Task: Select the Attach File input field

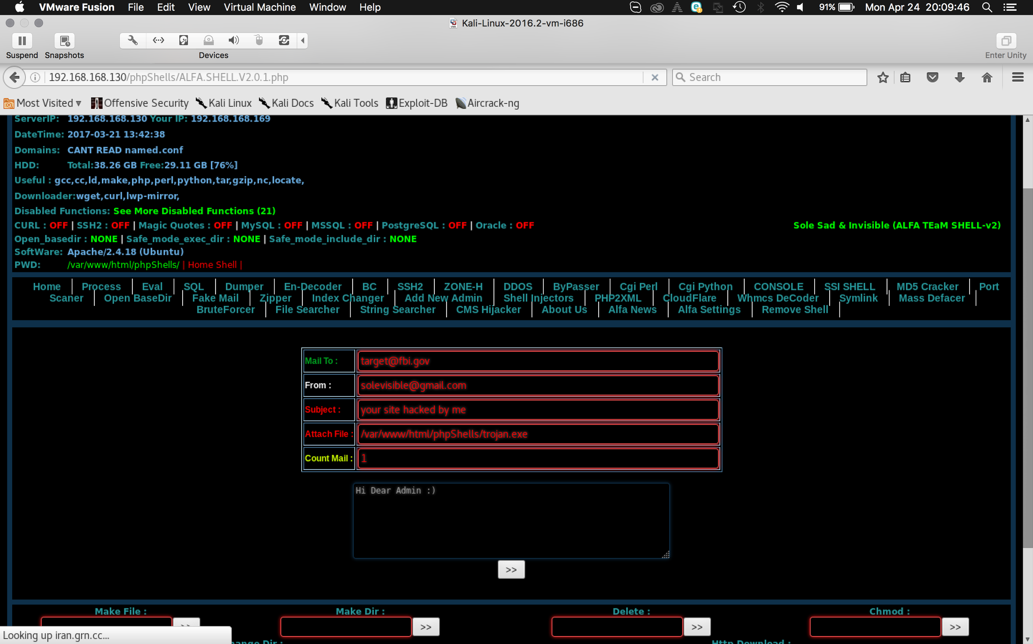Action: coord(538,433)
